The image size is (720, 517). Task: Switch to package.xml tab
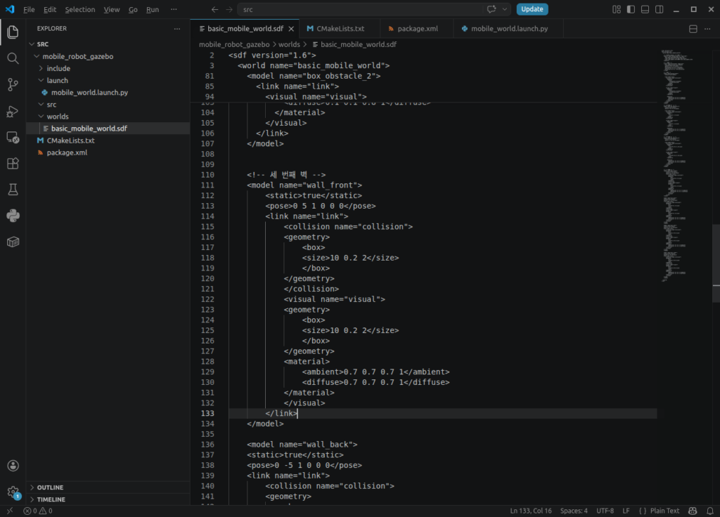coord(417,29)
